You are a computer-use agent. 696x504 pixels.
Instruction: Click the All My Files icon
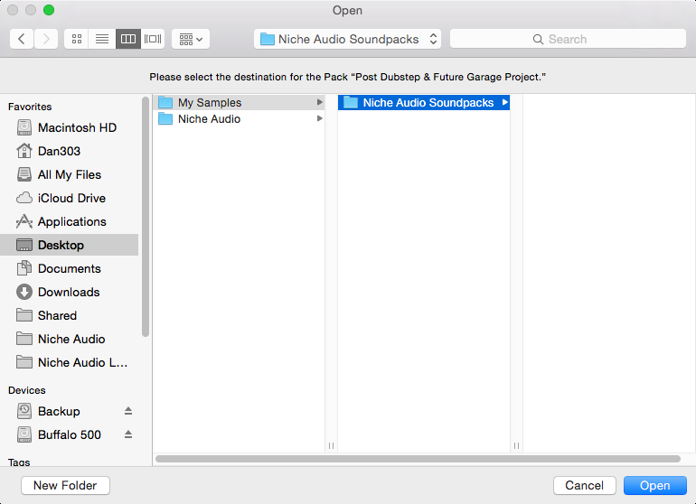coord(24,174)
